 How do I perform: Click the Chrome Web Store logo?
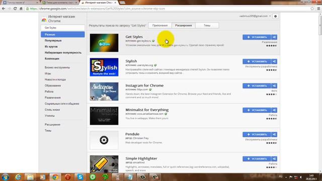44,20
